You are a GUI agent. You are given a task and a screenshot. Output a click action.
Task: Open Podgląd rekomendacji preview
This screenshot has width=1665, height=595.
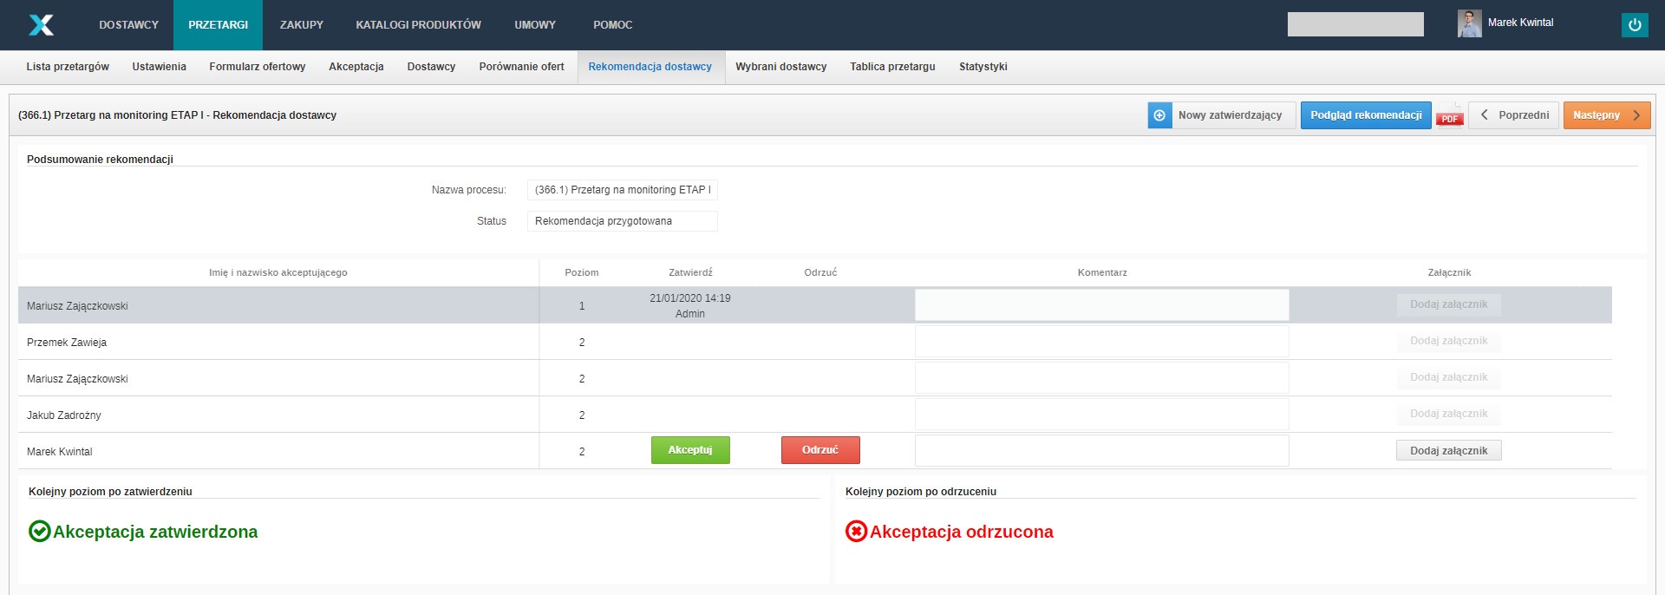[x=1365, y=115]
